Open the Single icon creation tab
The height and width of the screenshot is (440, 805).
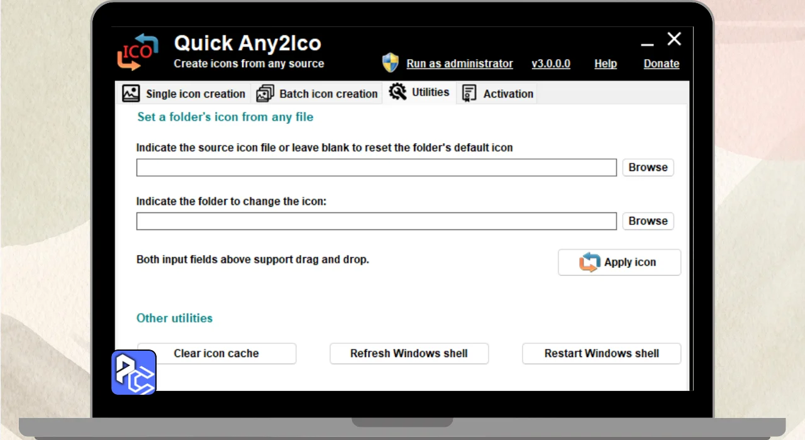[184, 94]
